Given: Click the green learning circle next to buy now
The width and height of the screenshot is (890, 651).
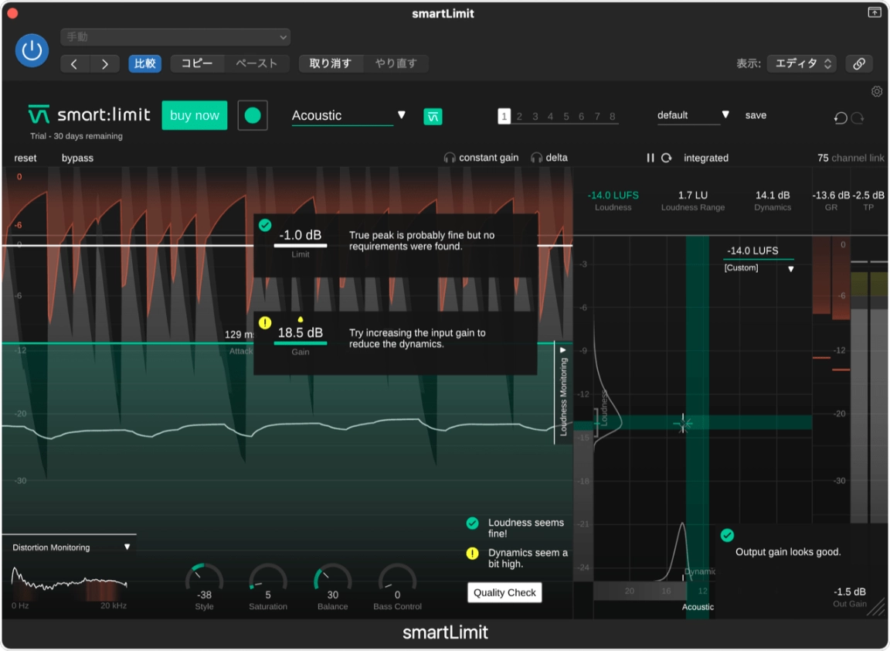Looking at the screenshot, I should [x=253, y=114].
